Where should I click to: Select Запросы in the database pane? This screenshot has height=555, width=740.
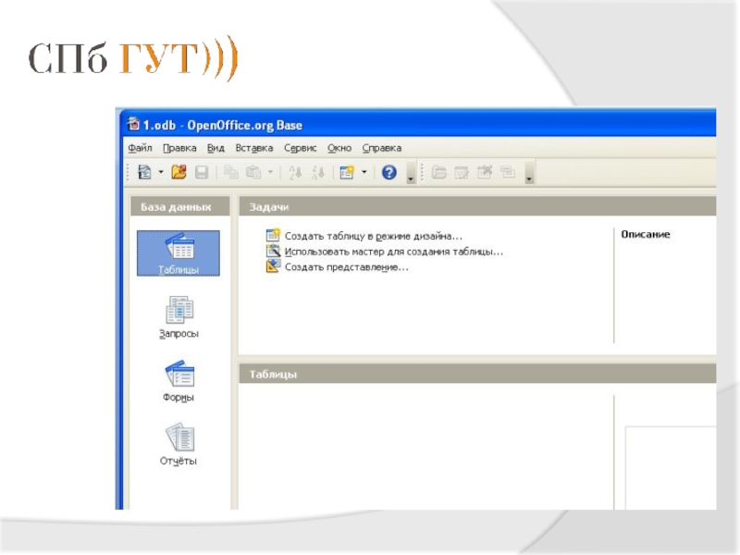tap(179, 317)
